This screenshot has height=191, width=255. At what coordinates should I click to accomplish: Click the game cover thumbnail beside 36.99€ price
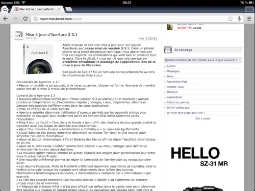[170, 27]
